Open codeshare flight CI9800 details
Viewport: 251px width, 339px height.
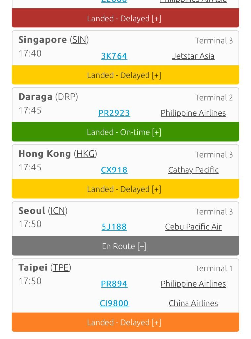[114, 303]
